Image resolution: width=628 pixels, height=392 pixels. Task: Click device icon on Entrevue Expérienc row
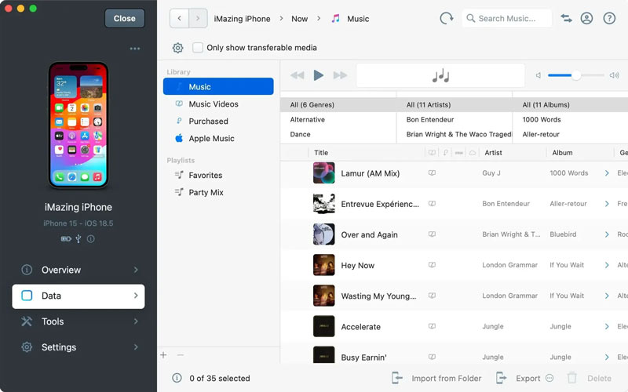(x=432, y=204)
